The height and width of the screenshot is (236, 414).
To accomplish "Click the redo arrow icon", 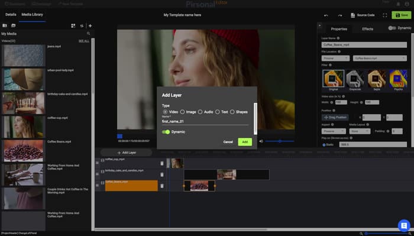I will click(x=340, y=15).
